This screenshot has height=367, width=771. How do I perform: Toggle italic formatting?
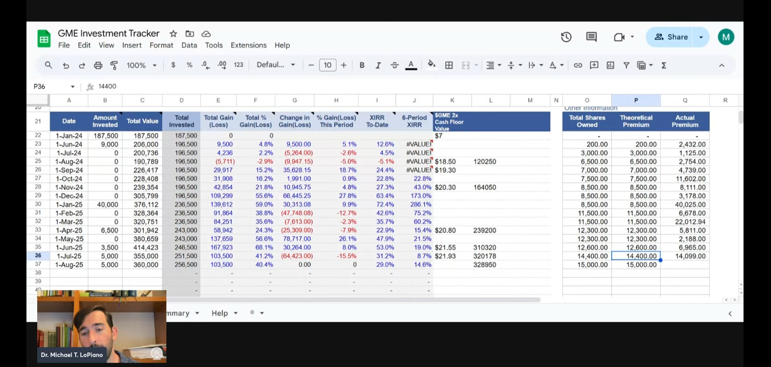point(378,65)
